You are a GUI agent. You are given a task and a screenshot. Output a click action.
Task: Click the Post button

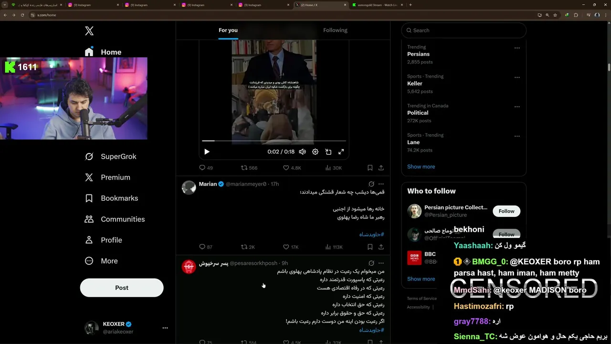click(122, 288)
